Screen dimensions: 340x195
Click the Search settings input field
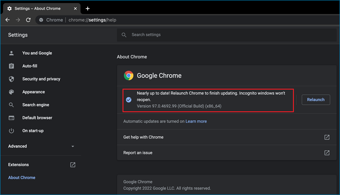pyautogui.click(x=226, y=35)
